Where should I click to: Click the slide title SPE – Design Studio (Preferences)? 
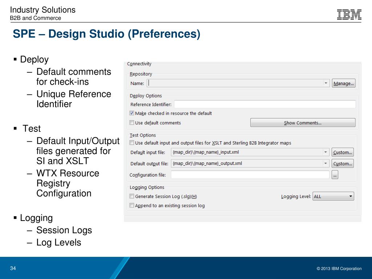(106, 34)
